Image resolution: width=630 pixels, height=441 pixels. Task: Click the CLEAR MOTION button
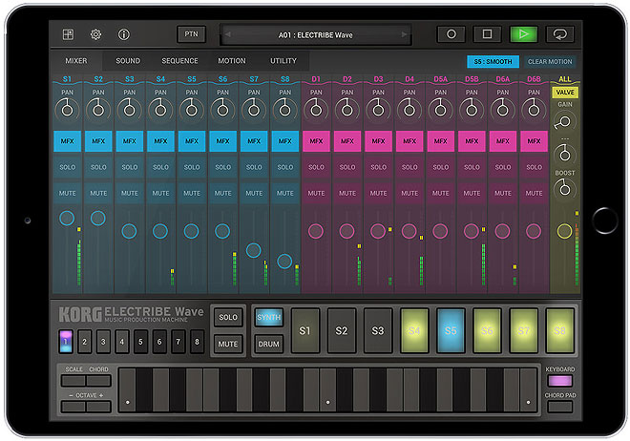click(x=550, y=61)
